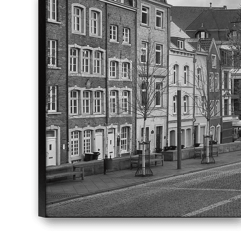241x241 pixels.
Task: Click the white road marking on the cobblestones
Action: pos(210,207)
